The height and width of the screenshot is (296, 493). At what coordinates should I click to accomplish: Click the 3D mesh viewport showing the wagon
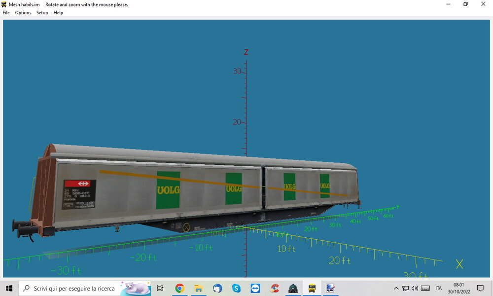coord(246,148)
